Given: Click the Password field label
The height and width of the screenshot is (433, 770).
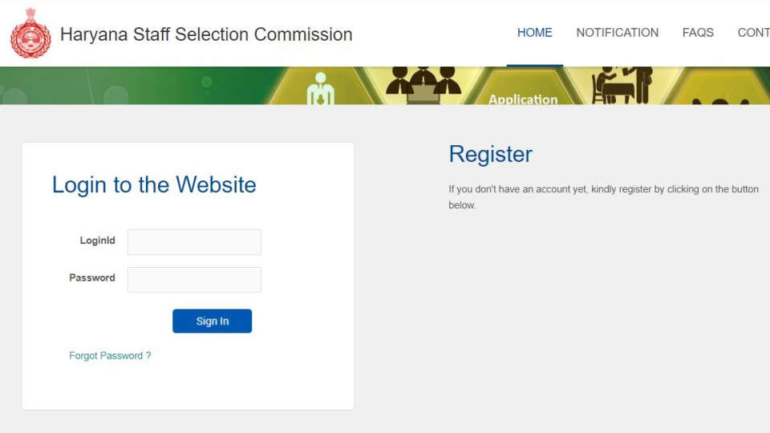Looking at the screenshot, I should [92, 278].
